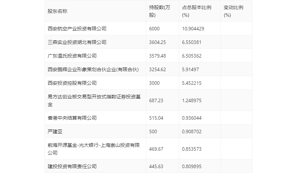
Task: Select shareholding value 3604.25
Action: click(x=157, y=42)
